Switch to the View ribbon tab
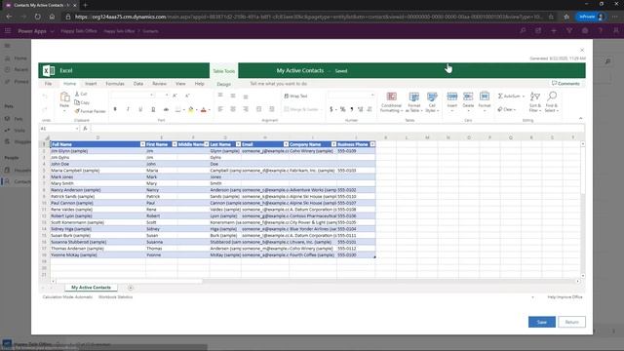The image size is (624, 351). [x=180, y=84]
